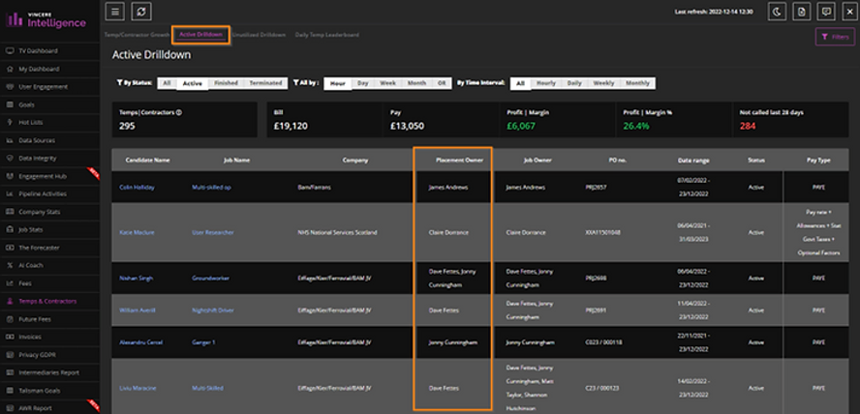The height and width of the screenshot is (414, 860).
Task: Open Data Integrity page in sidebar
Action: (x=38, y=158)
